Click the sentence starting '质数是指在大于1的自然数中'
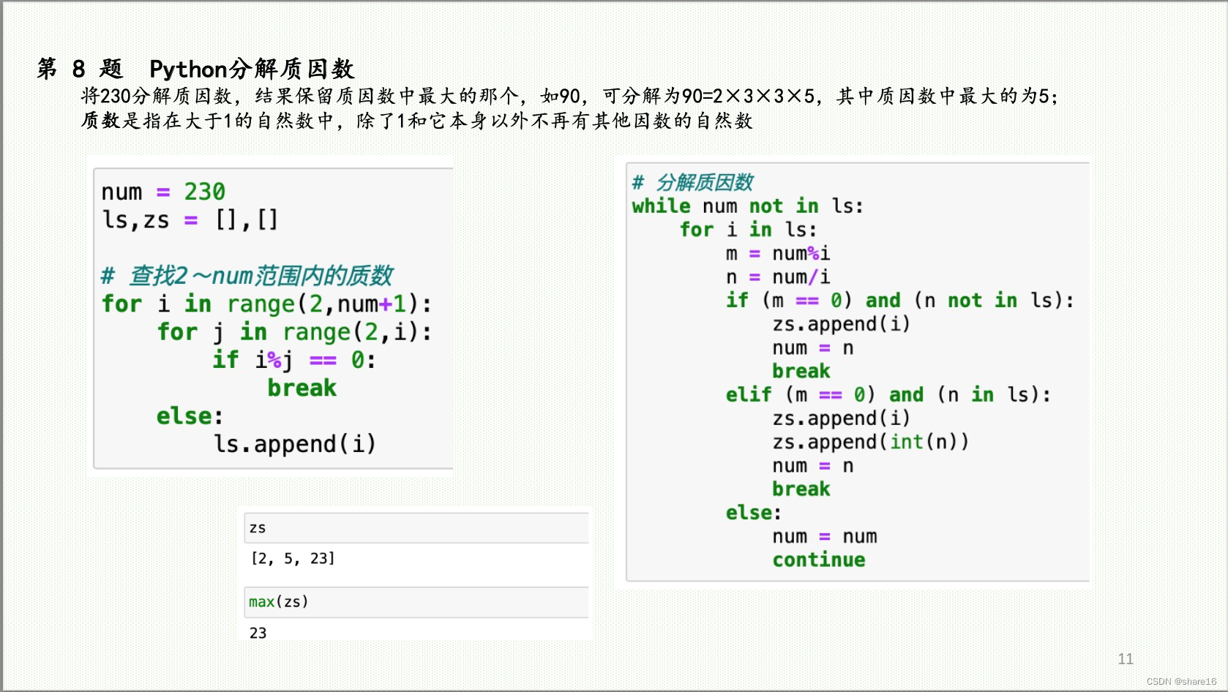The image size is (1228, 692). click(416, 121)
